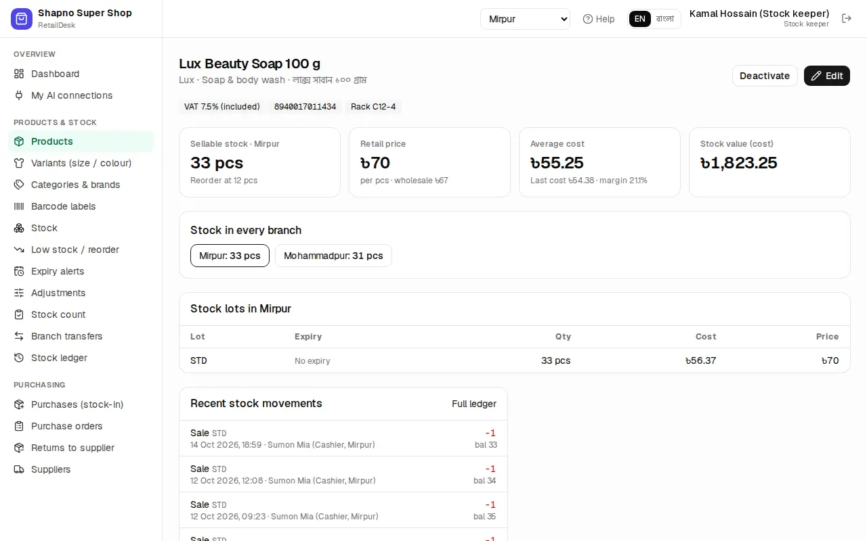Click the Expiry alerts calendar icon

[19, 271]
